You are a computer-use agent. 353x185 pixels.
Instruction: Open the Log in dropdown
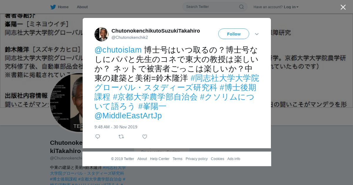(x=291, y=7)
